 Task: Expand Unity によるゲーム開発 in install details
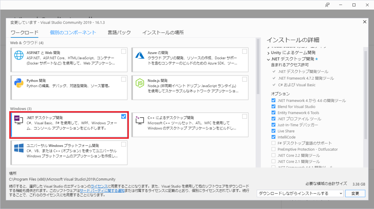click(x=268, y=53)
